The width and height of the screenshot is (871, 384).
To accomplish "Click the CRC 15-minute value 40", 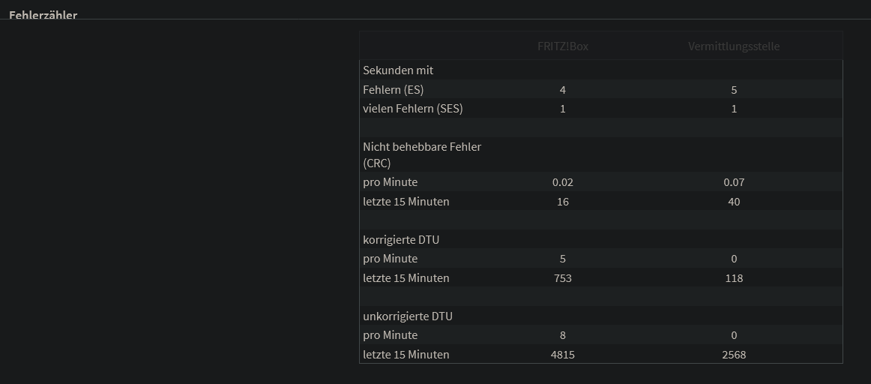I will pyautogui.click(x=734, y=202).
